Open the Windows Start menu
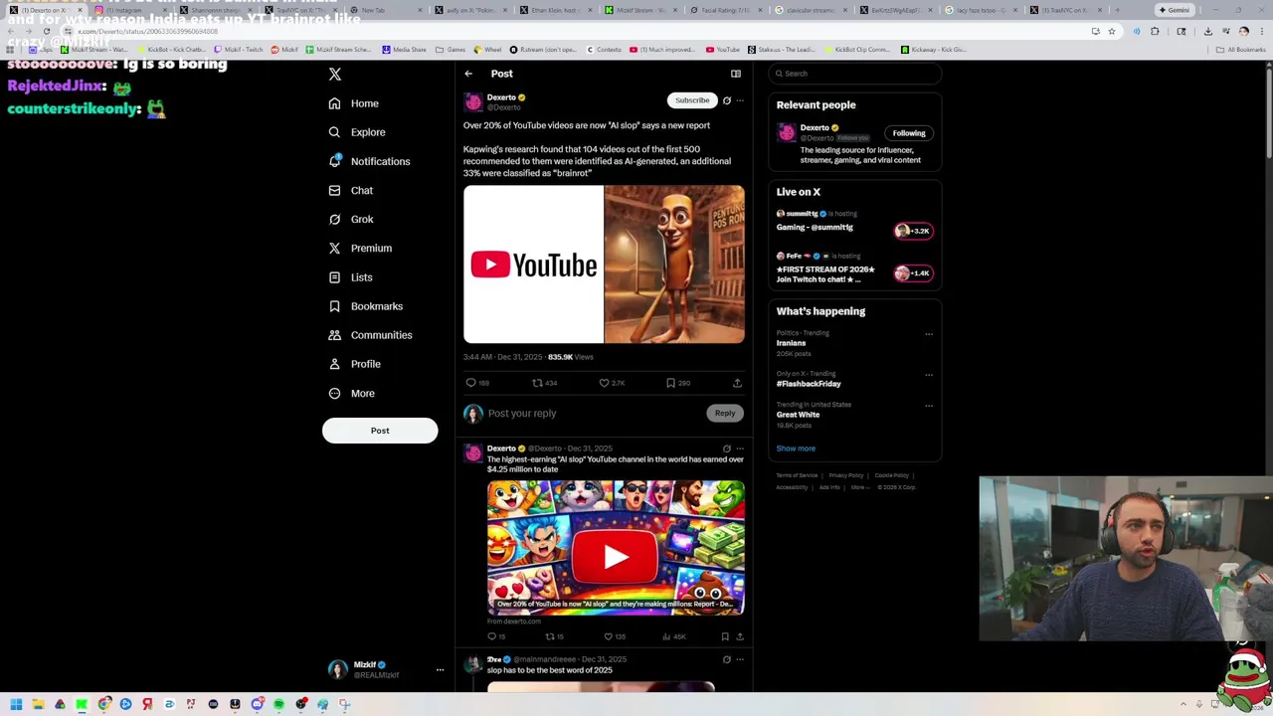This screenshot has width=1273, height=716. pyautogui.click(x=16, y=704)
